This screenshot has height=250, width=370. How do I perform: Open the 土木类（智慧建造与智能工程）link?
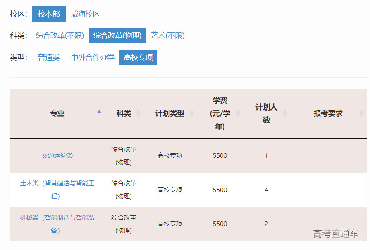point(57,190)
